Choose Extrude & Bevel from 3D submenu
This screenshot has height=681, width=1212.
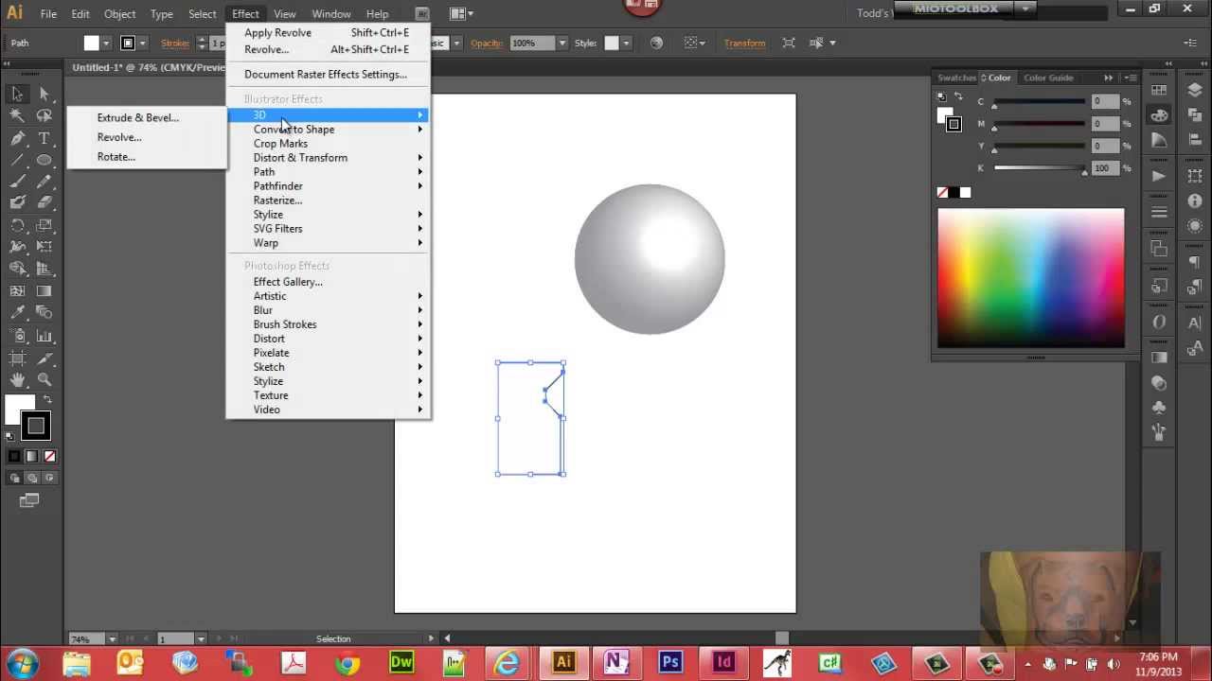(x=138, y=118)
